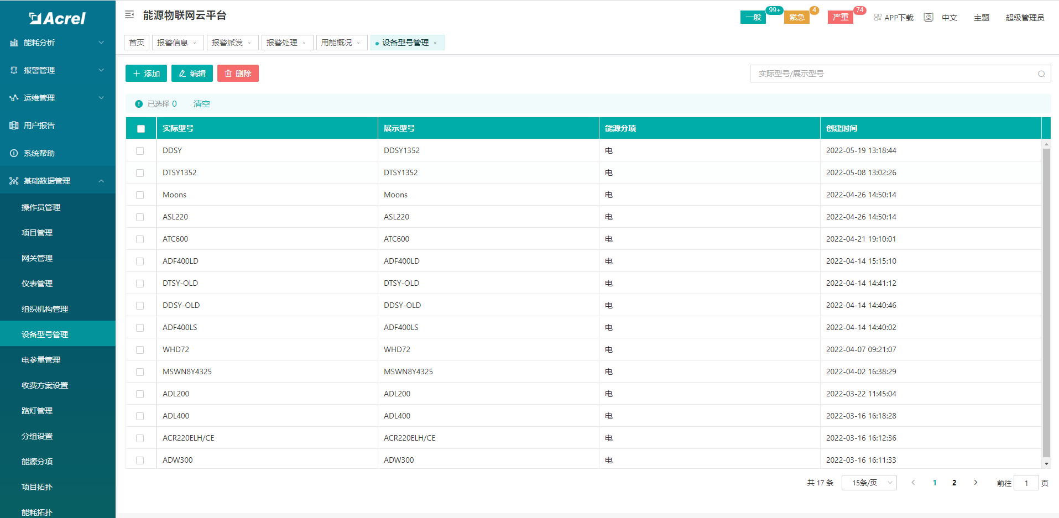Click APP下载 link
1059x518 pixels.
pos(899,18)
